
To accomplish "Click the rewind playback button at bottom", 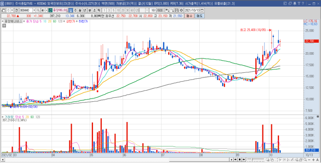I will click(235, 160).
